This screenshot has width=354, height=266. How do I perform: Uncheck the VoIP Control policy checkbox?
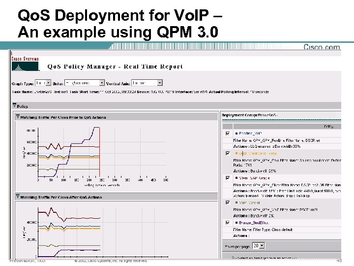coord(228,202)
